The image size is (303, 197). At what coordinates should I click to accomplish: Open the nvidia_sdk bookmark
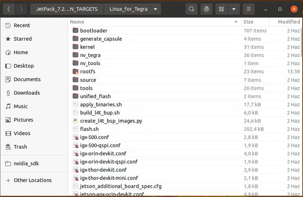pos(34,164)
